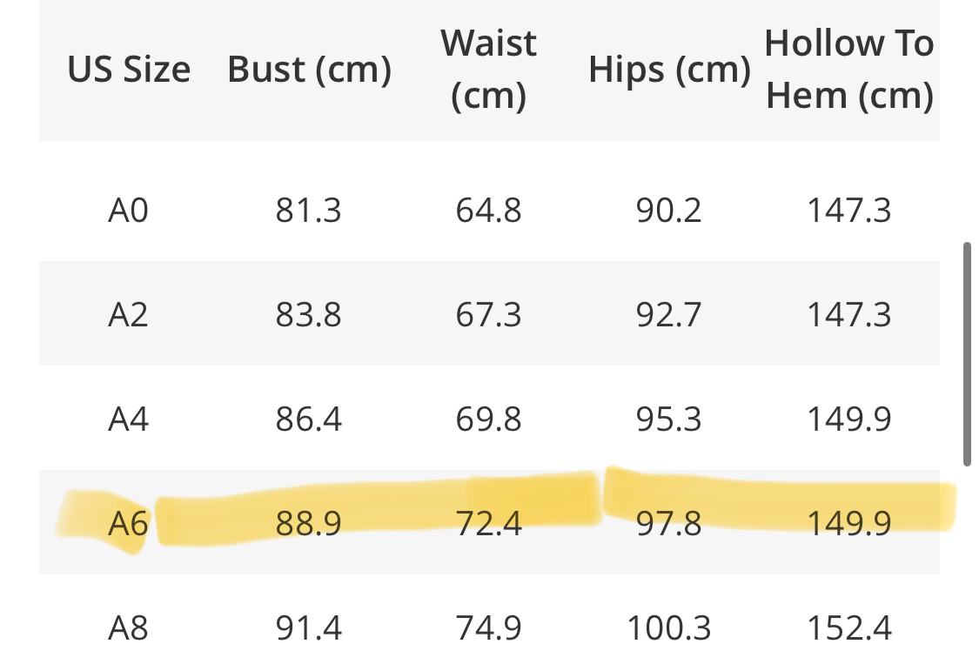Click hollow to hem value 152.4

(x=848, y=627)
